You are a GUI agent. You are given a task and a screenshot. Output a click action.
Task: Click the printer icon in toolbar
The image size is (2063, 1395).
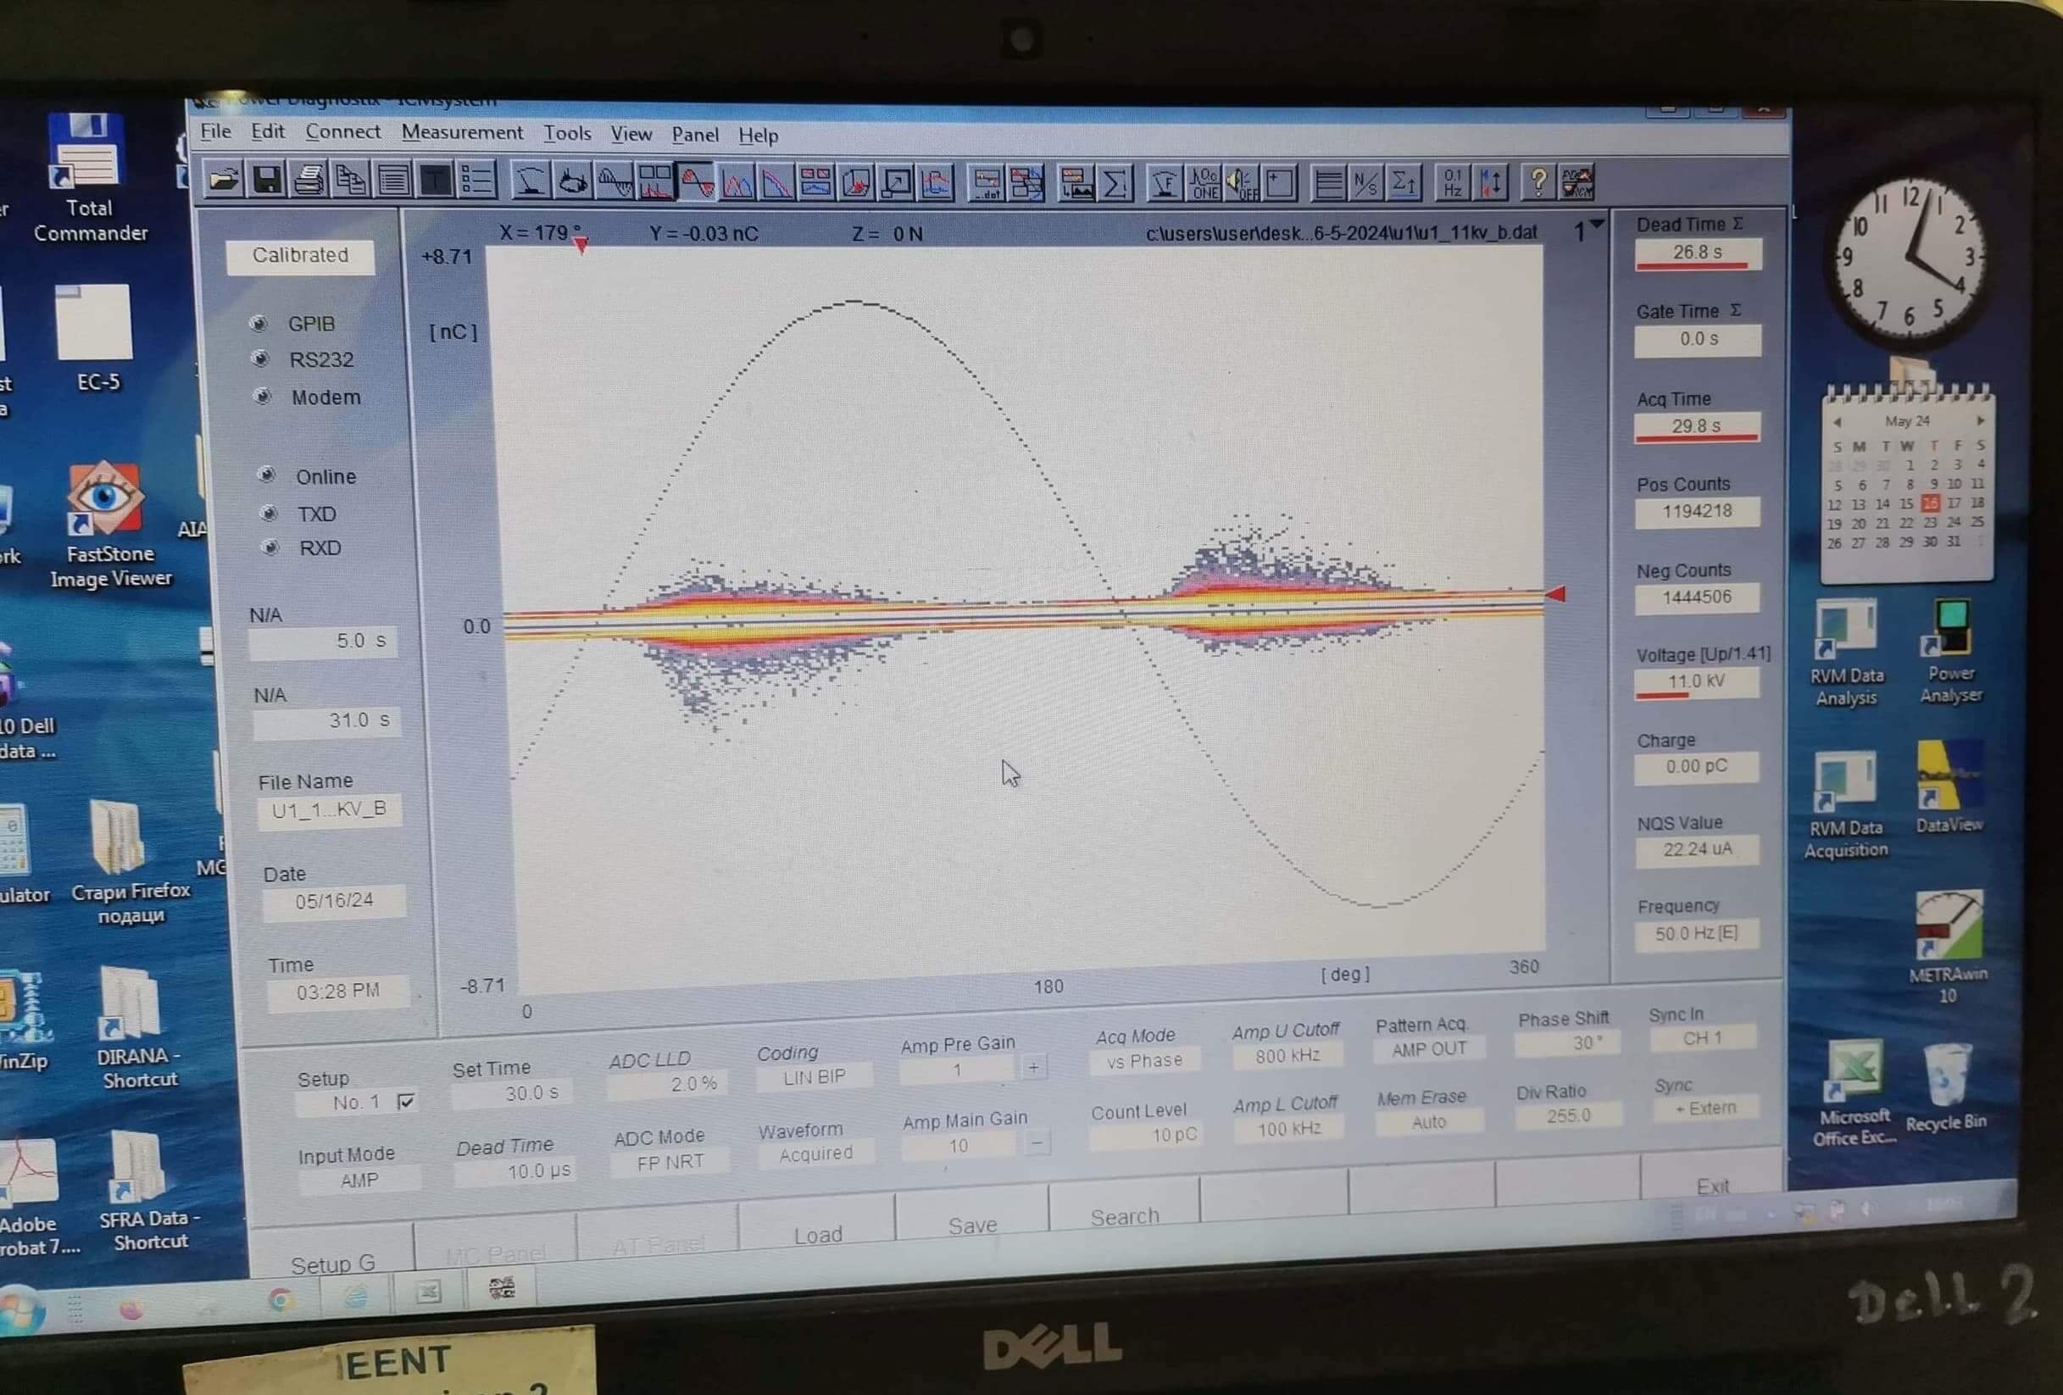click(308, 181)
